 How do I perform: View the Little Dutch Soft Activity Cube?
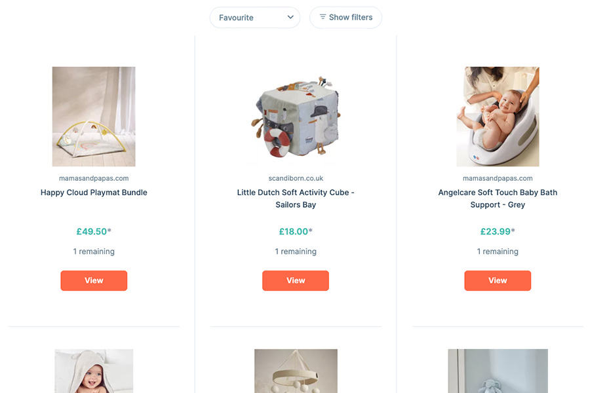296,280
